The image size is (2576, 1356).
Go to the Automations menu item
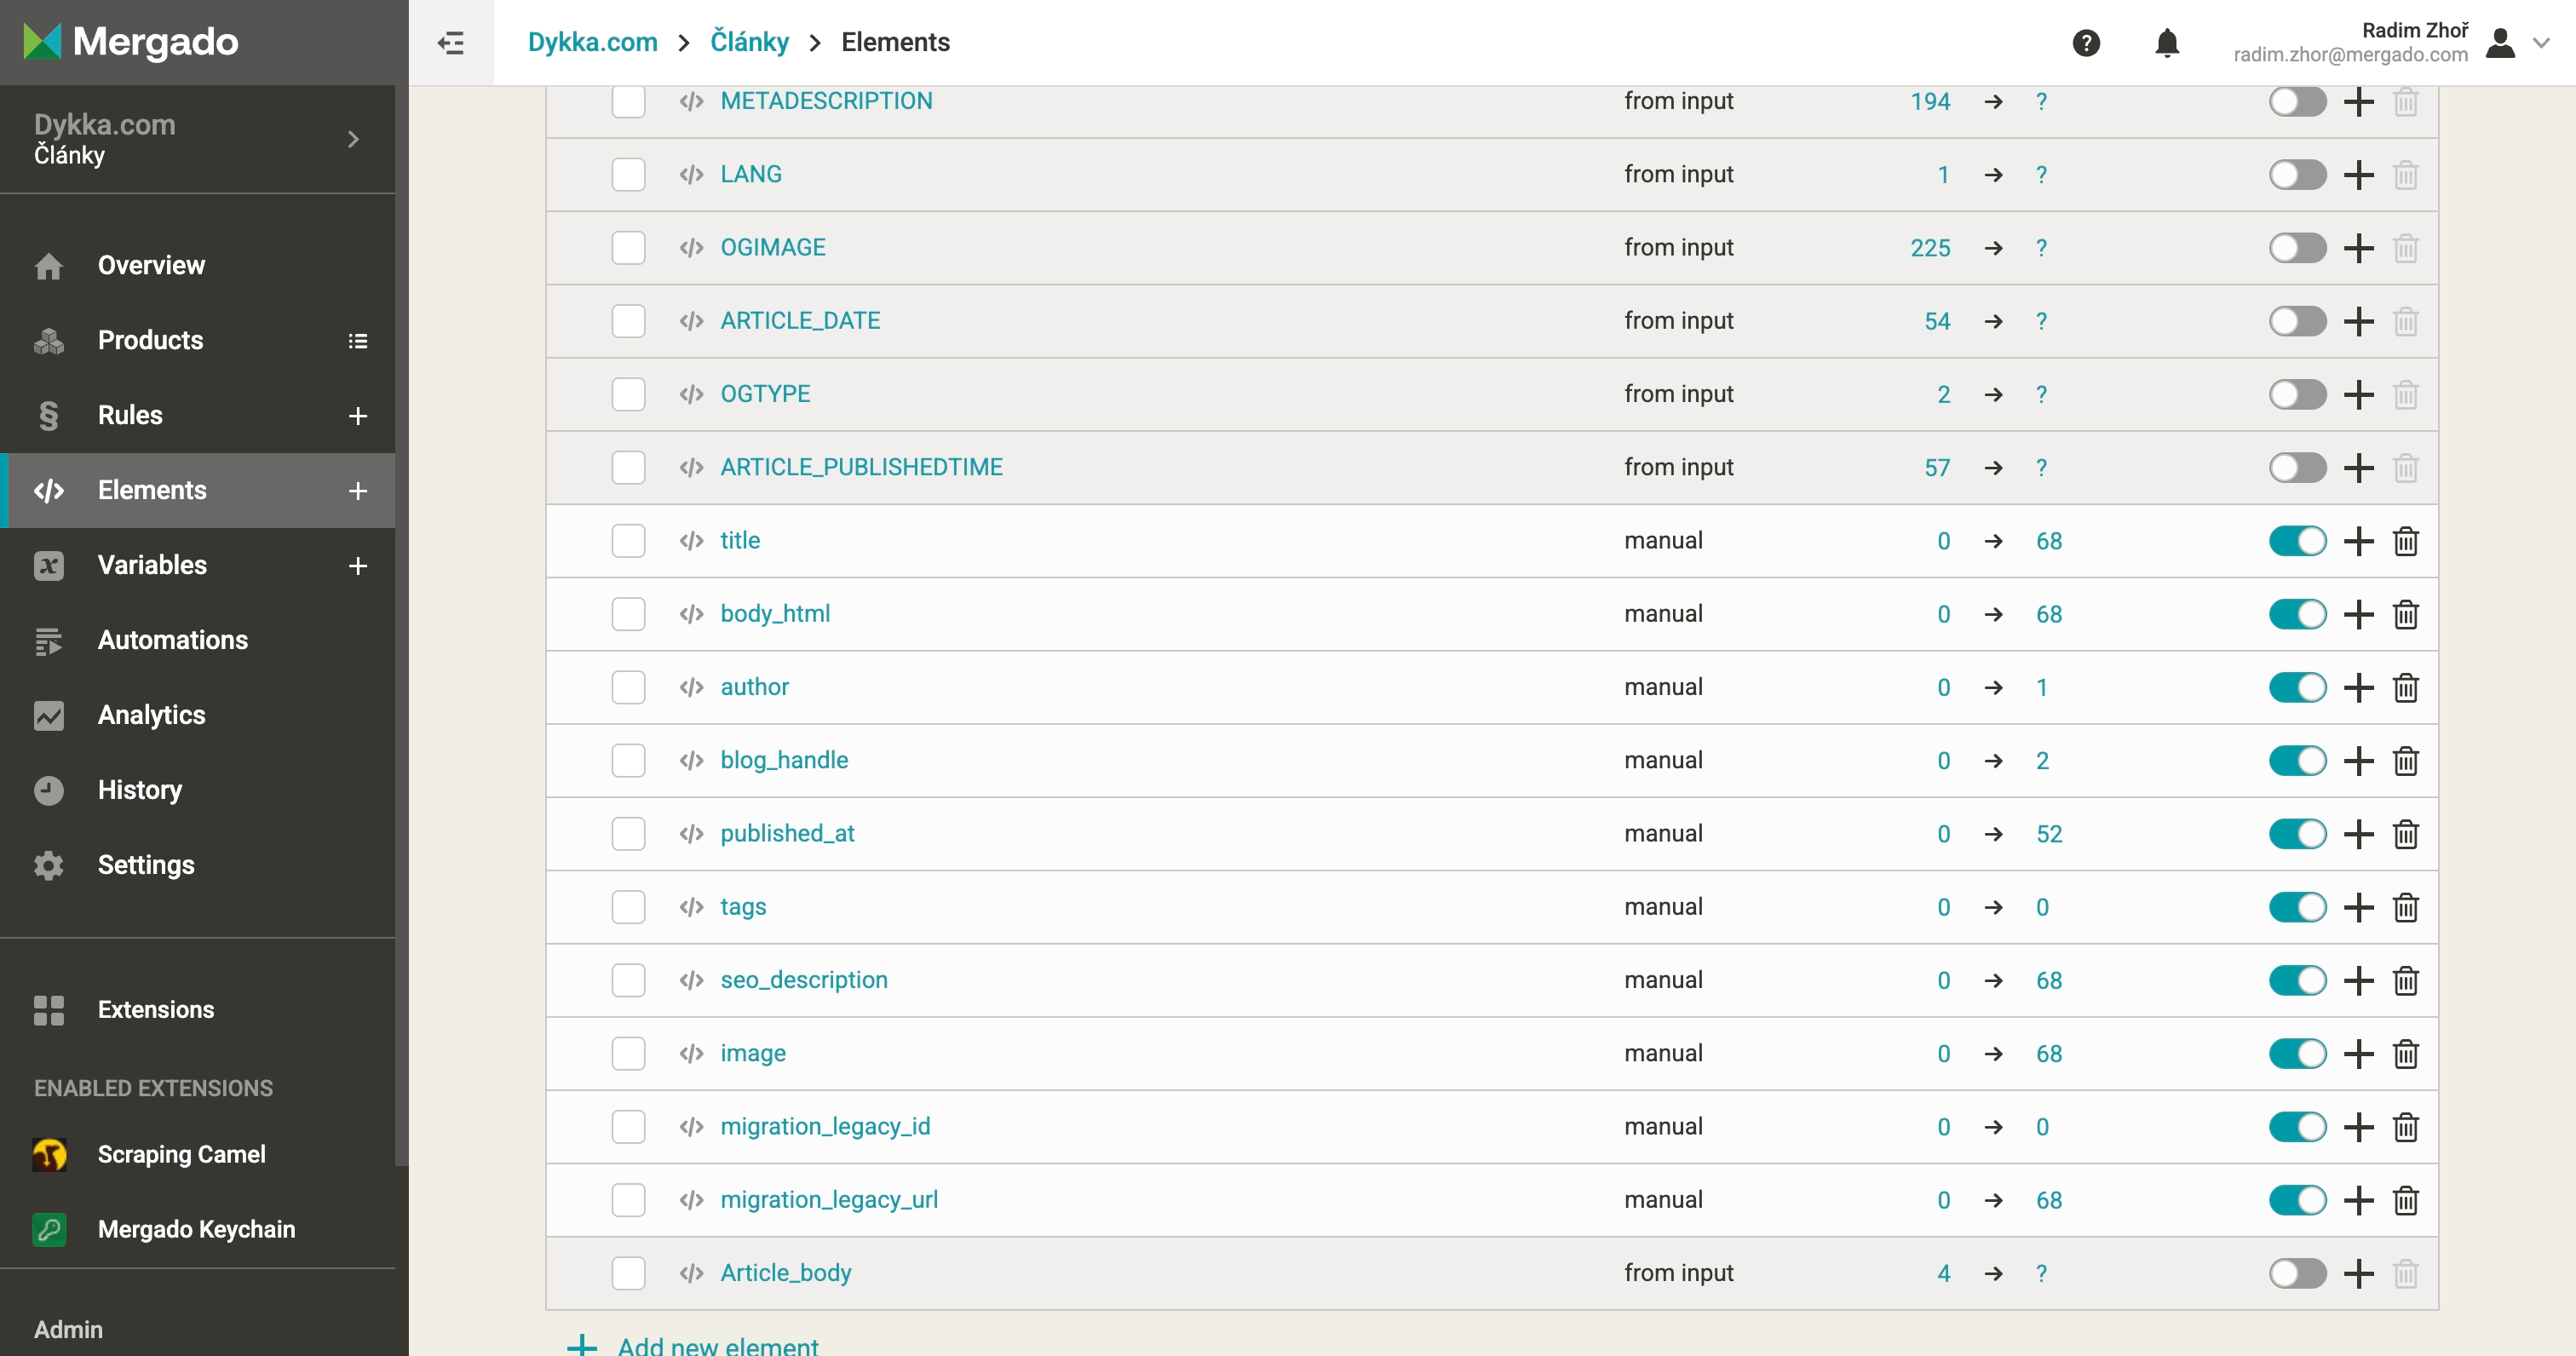point(172,640)
